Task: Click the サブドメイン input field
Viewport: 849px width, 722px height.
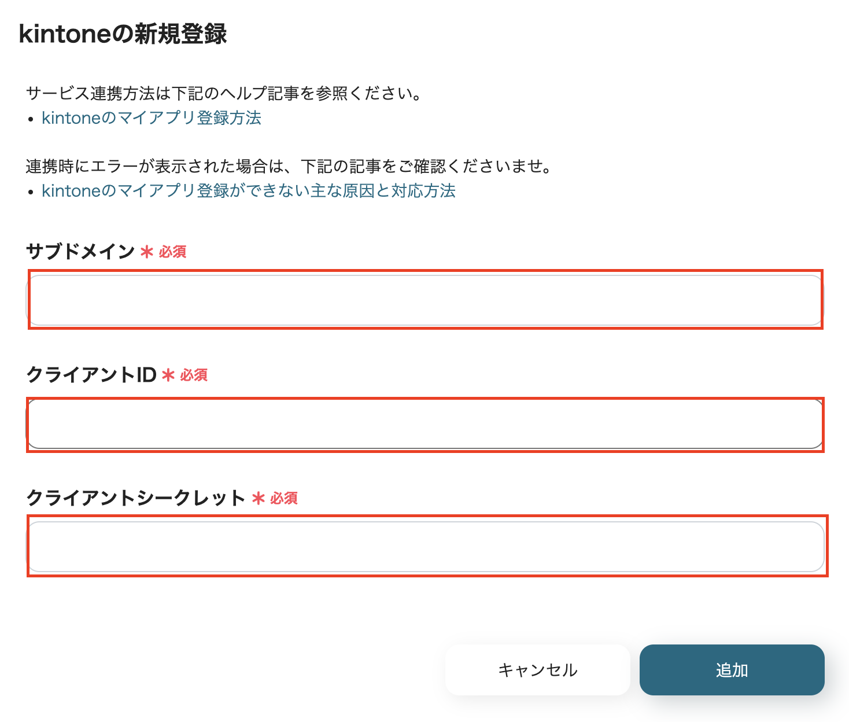Action: click(x=425, y=300)
